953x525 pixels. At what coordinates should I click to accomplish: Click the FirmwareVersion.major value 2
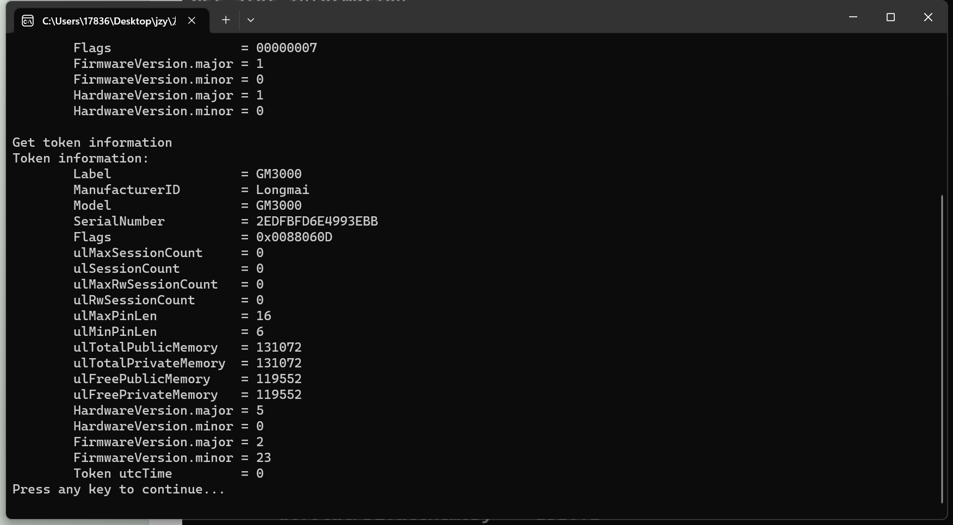[260, 442]
